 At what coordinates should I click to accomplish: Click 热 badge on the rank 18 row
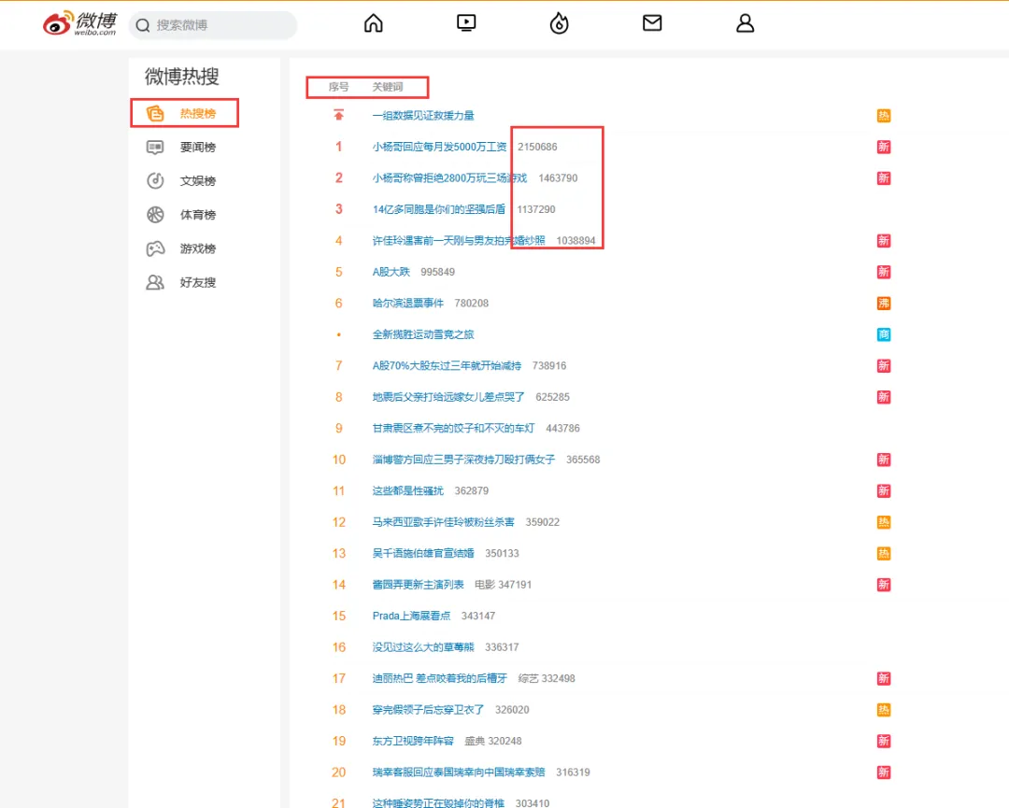pyautogui.click(x=884, y=710)
